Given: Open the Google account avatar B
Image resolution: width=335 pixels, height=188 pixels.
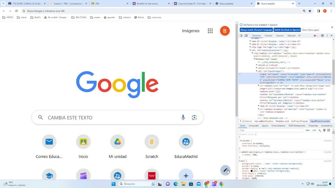Looking at the screenshot, I should [225, 31].
